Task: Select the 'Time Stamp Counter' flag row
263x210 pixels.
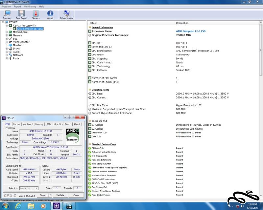Action: point(174,164)
